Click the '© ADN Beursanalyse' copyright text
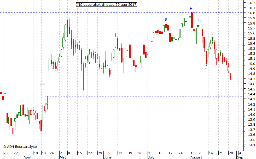Viewport: 256px width, 159px height. pos(20,147)
